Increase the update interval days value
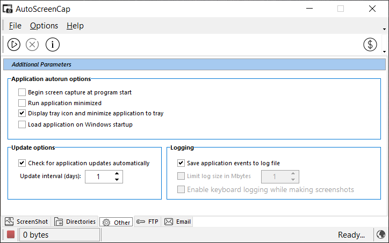This screenshot has width=389, height=243. pos(117,173)
